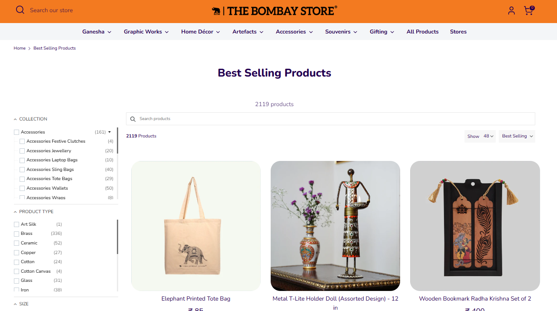Open the Elephant Printed Tote Bag product

196,298
